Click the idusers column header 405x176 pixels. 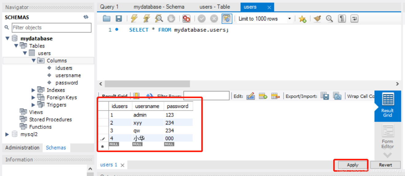(120, 106)
